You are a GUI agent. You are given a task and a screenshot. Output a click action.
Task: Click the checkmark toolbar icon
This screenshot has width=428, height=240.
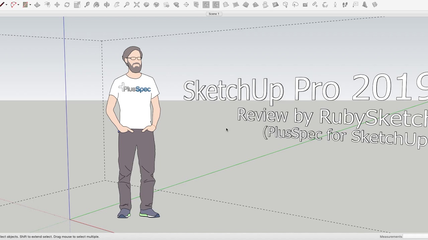305,5
